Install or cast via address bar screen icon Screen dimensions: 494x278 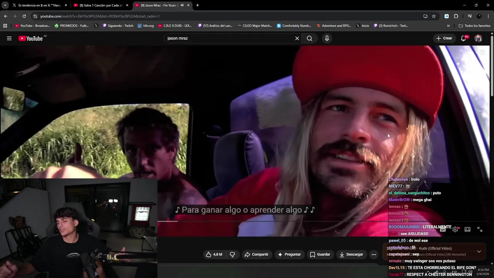coord(425,16)
